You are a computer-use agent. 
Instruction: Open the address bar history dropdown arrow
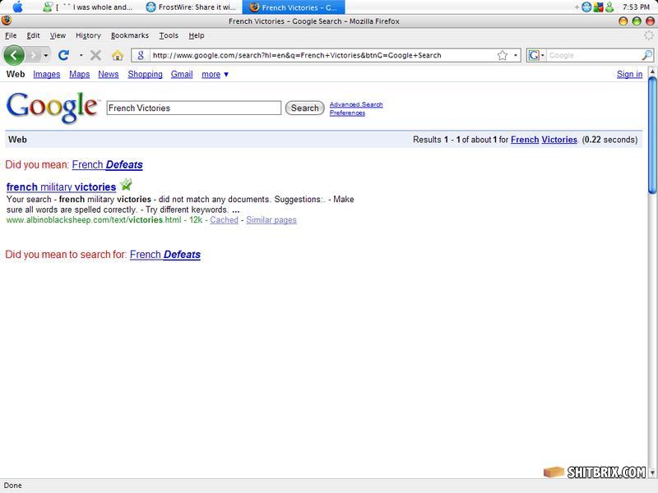(x=516, y=55)
